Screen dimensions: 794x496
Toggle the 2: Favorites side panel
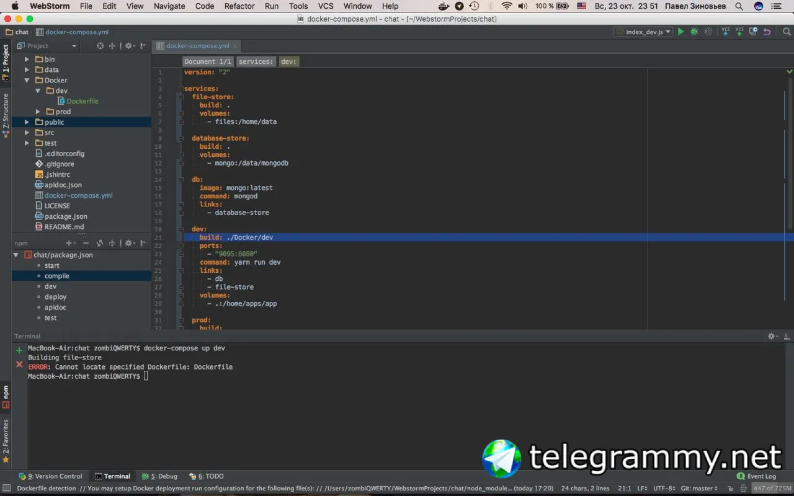coord(6,441)
